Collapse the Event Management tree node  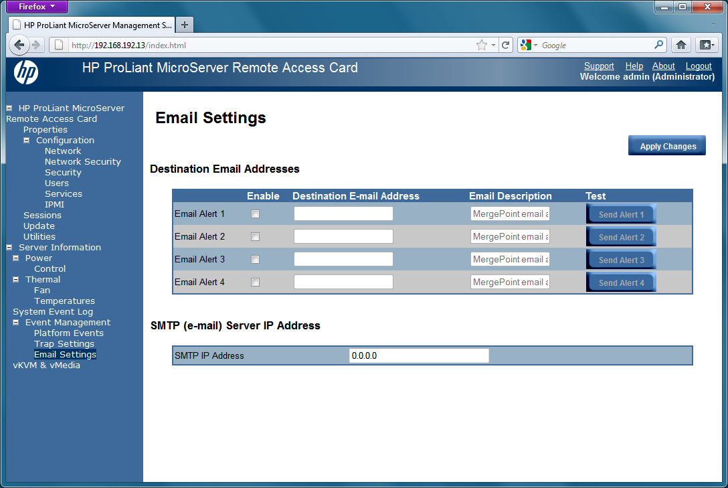(x=16, y=322)
